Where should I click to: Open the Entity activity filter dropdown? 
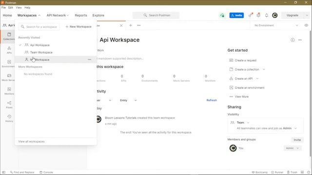pyautogui.click(x=128, y=101)
